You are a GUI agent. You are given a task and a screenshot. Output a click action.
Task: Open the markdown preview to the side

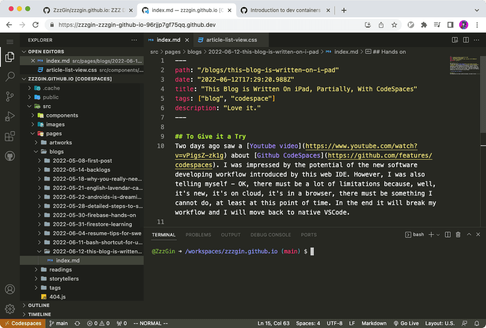[x=455, y=40]
